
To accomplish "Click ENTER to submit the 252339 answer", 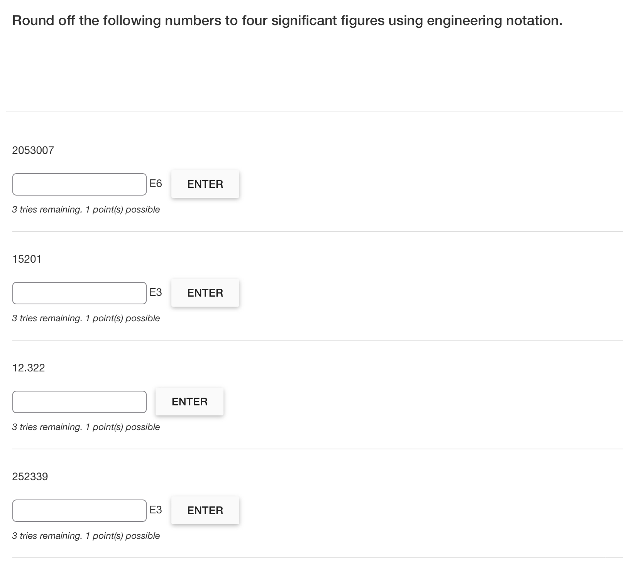I will coord(205,510).
